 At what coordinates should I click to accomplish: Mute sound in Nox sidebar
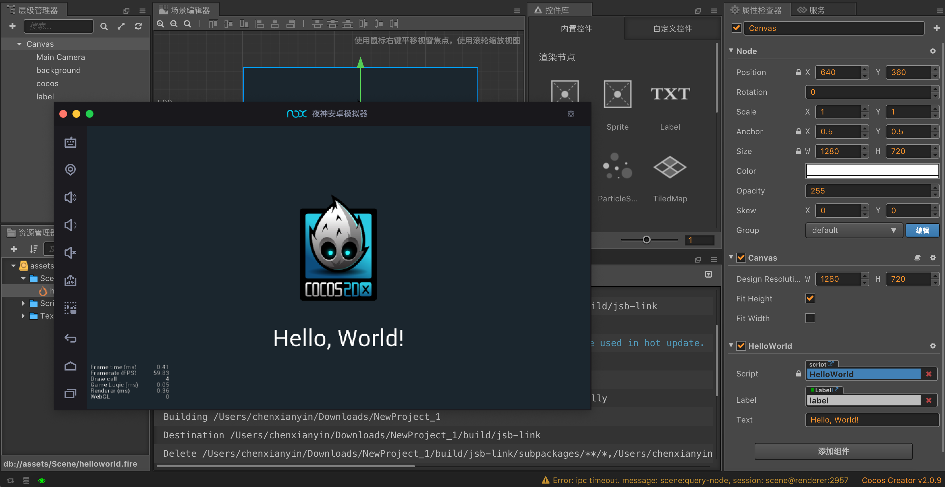[70, 253]
